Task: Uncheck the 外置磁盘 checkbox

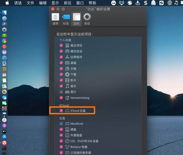Action: (61, 135)
